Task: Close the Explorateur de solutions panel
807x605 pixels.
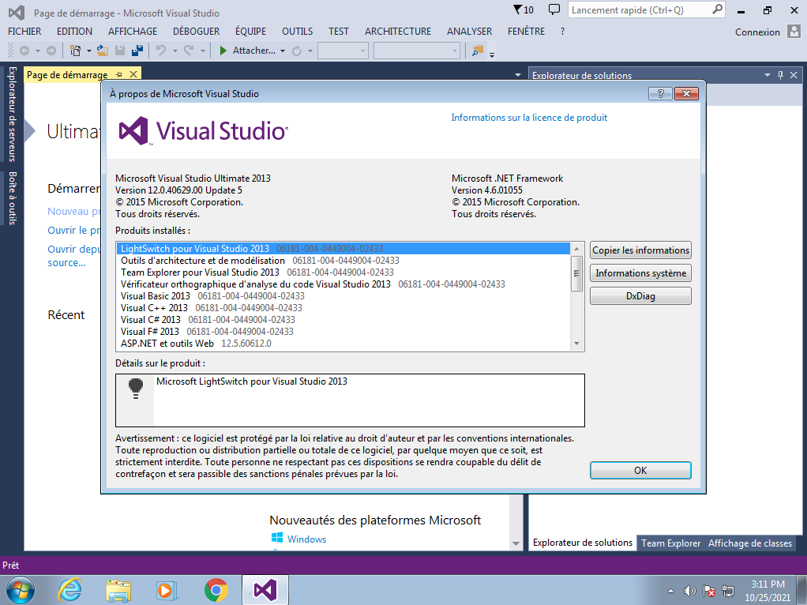Action: tap(794, 75)
